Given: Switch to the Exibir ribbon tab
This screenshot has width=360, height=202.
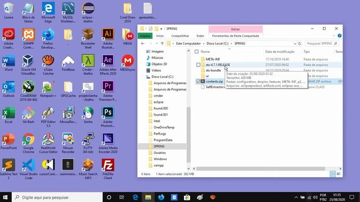Looking at the screenshot, I should click(x=200, y=36).
